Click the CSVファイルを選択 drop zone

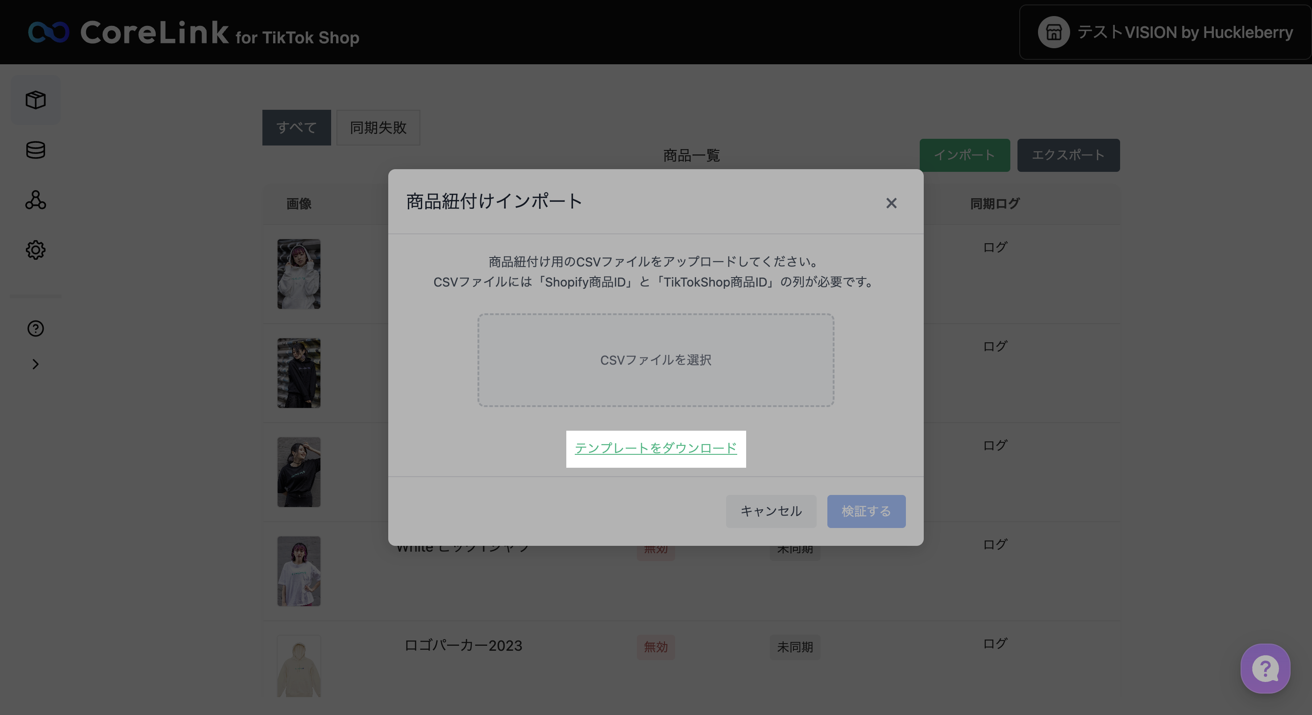pyautogui.click(x=656, y=360)
